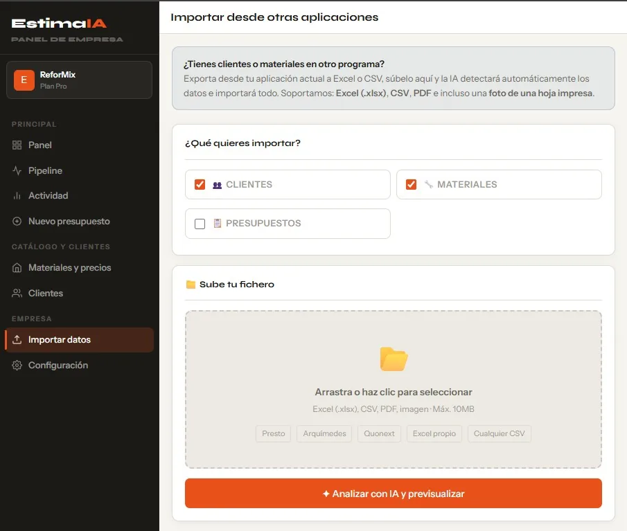Click the Arrastra o haz clic upload zone text

click(x=394, y=392)
